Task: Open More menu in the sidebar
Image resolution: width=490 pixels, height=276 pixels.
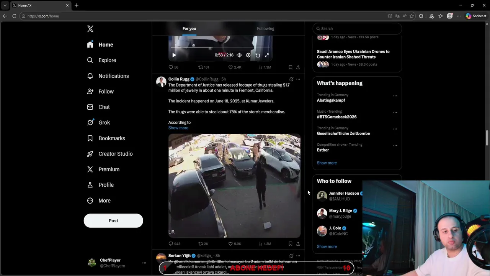Action: pos(99,200)
